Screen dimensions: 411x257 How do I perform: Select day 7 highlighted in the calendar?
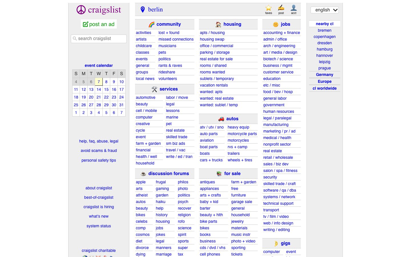pos(99,82)
